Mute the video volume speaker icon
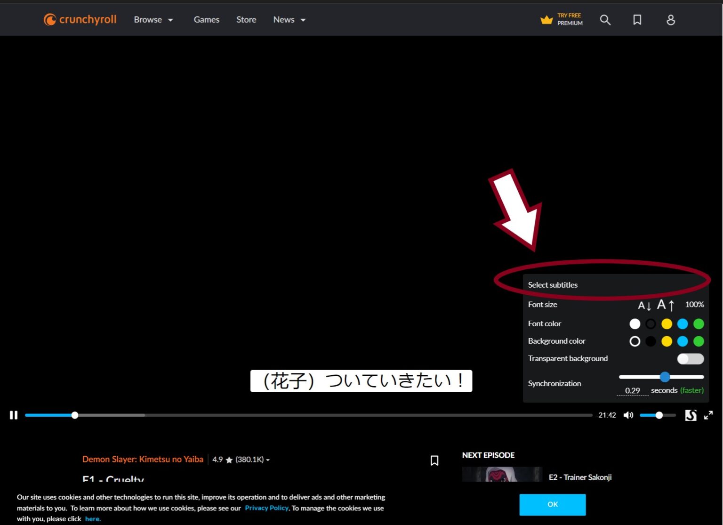Viewport: 723px width, 525px height. pos(628,415)
